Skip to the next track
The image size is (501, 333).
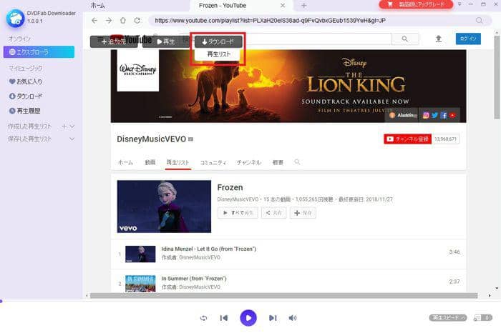[x=273, y=318]
